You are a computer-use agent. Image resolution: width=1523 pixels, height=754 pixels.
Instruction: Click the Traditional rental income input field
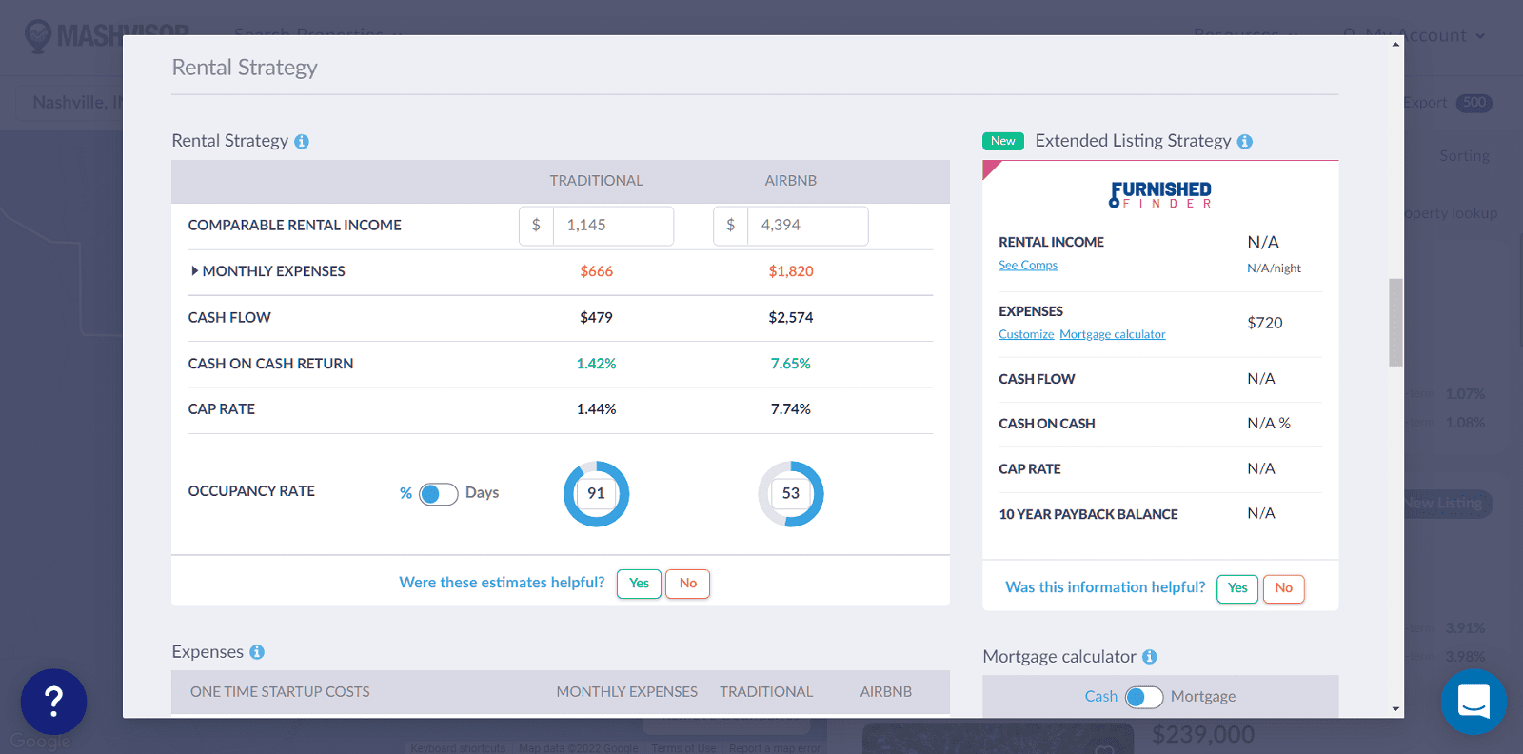[x=612, y=226]
